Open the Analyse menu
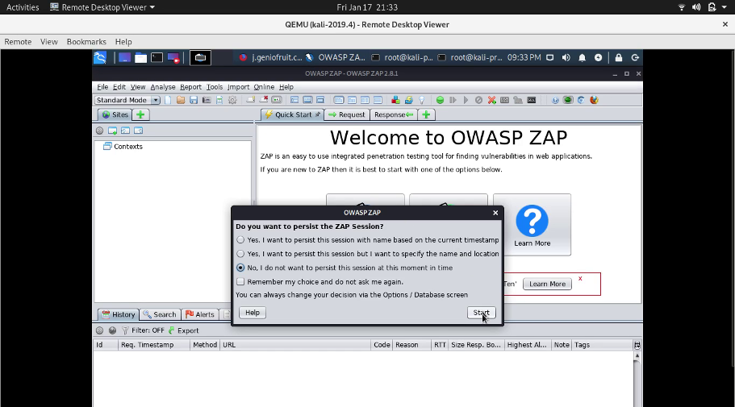The width and height of the screenshot is (735, 407). point(163,87)
